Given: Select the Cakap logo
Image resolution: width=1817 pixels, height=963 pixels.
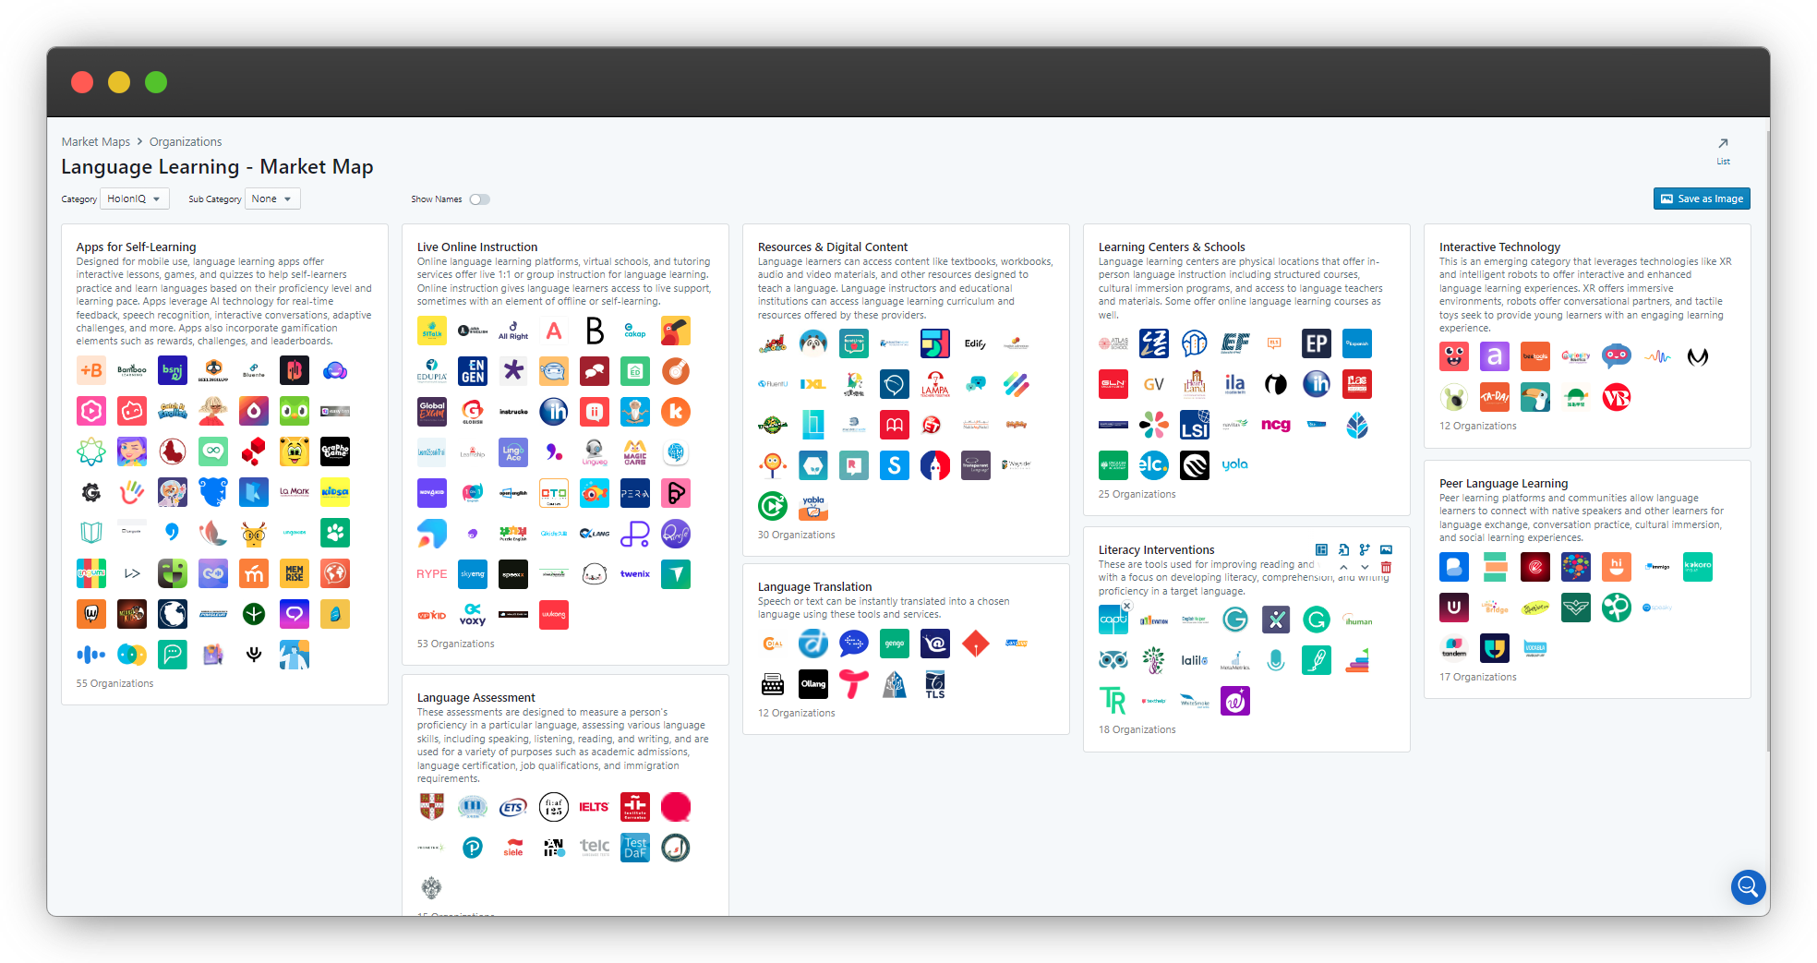Looking at the screenshot, I should 634,331.
